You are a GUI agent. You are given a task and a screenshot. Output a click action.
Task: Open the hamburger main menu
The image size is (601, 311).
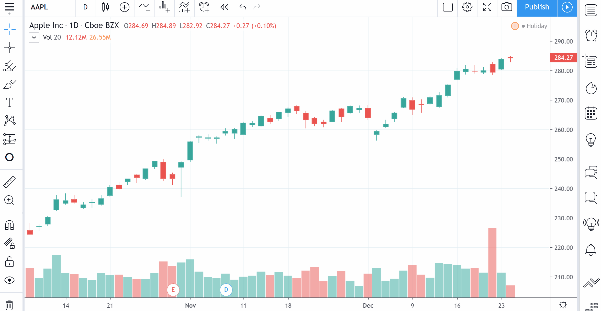(x=9, y=7)
